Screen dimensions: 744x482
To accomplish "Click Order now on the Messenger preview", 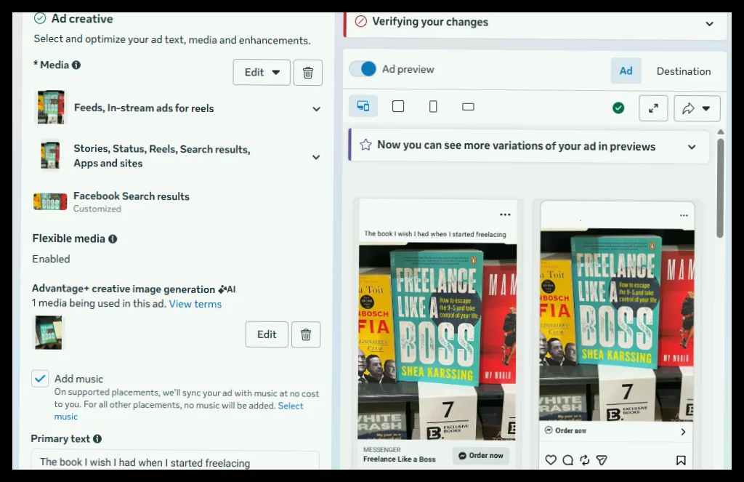I will point(481,455).
